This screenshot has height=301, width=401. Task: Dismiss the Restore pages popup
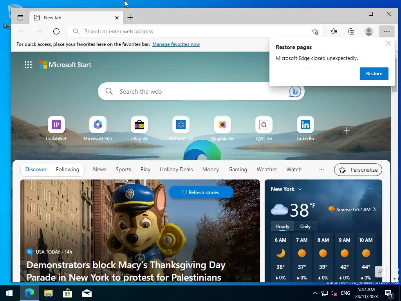point(388,43)
